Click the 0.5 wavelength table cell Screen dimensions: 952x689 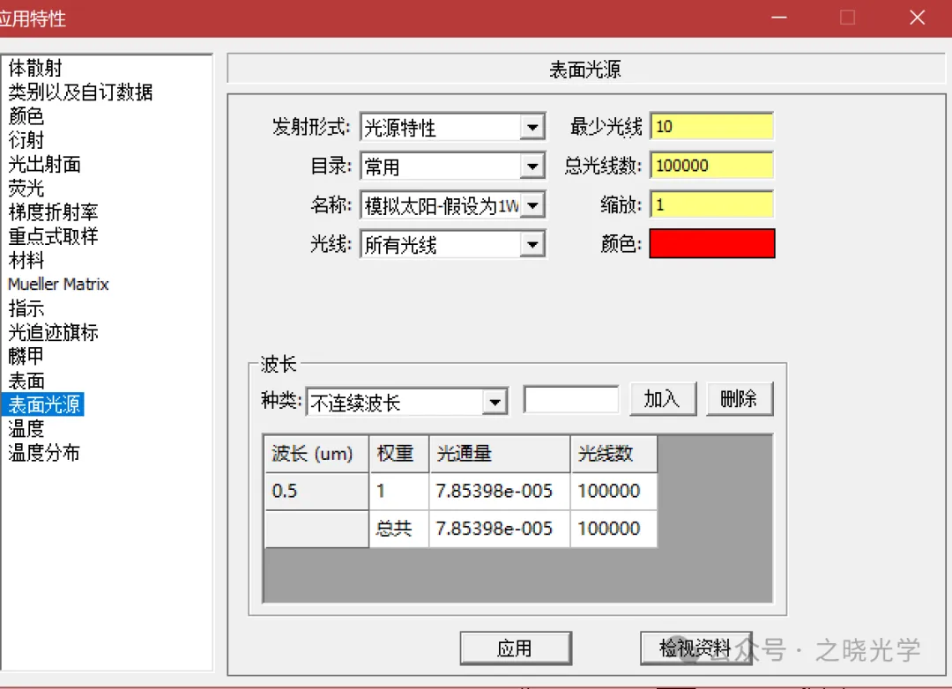[x=316, y=492]
